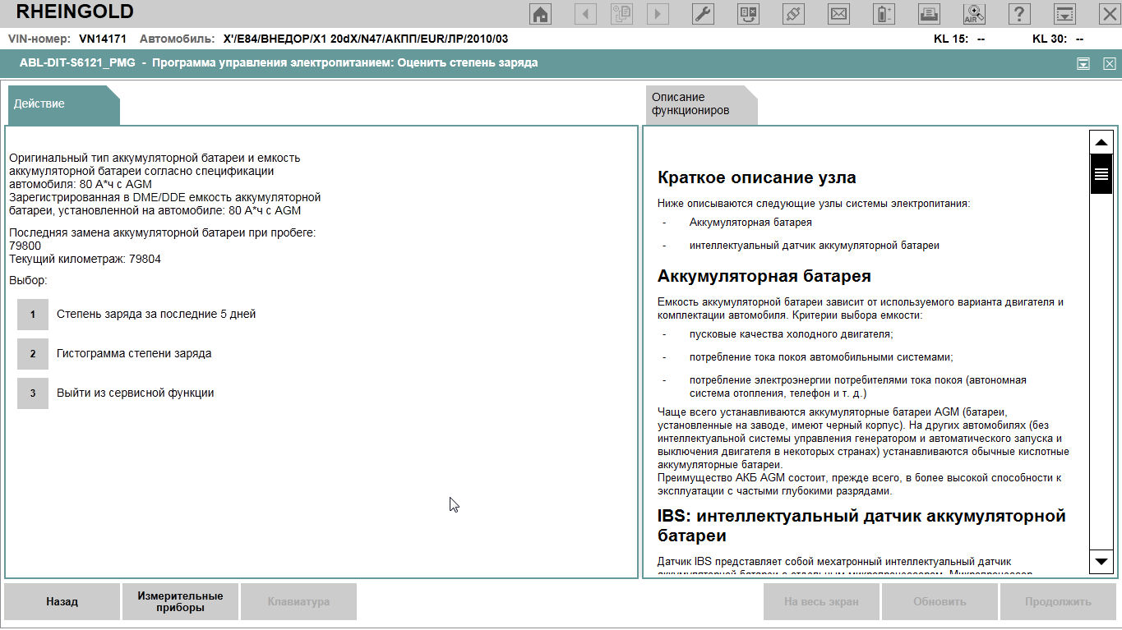Screen dimensions: 1122x630
Task: Click the Продолжить button
Action: click(1058, 601)
